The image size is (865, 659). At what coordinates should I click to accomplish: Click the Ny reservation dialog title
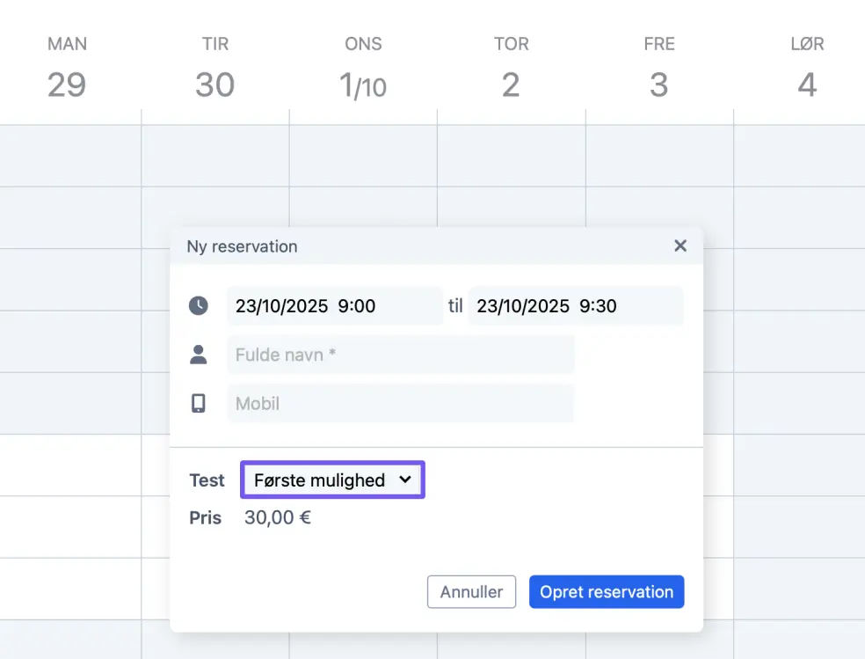pos(242,246)
